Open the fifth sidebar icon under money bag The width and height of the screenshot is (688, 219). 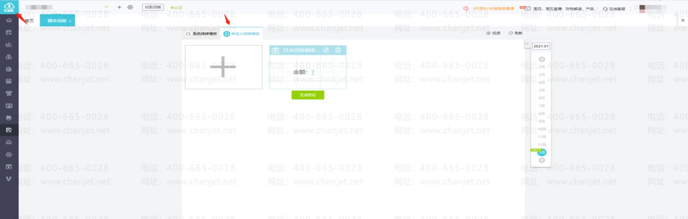(x=9, y=69)
